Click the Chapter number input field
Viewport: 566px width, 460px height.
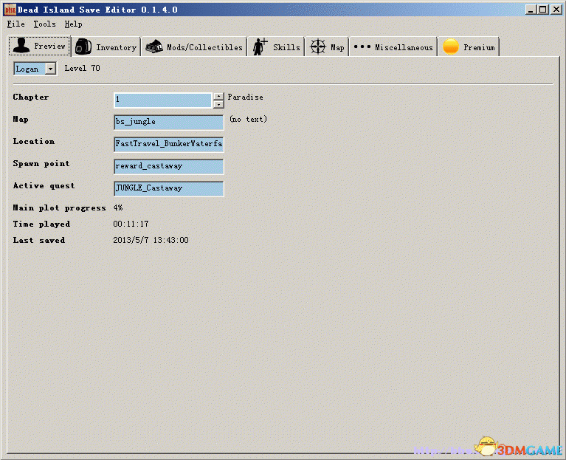click(162, 100)
